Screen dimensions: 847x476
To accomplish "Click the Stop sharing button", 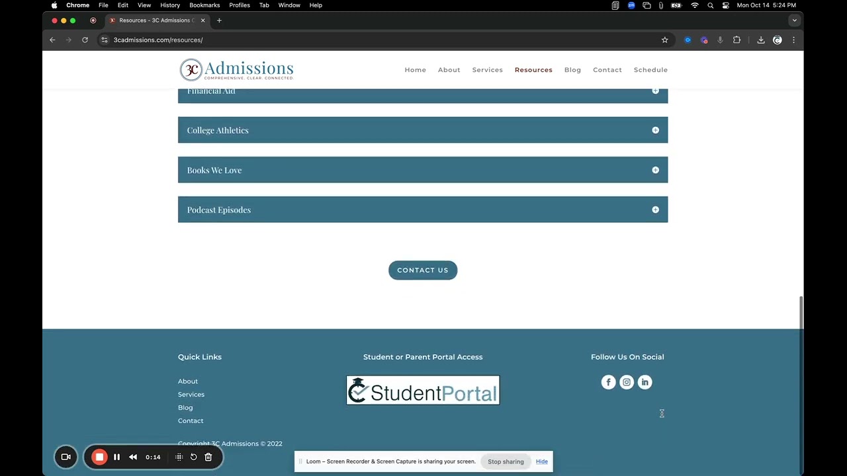I will click(506, 461).
